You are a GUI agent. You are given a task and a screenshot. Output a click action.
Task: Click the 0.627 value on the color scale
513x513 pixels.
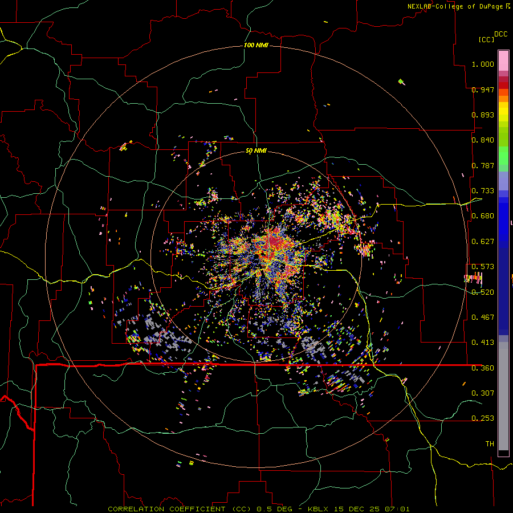tap(483, 242)
